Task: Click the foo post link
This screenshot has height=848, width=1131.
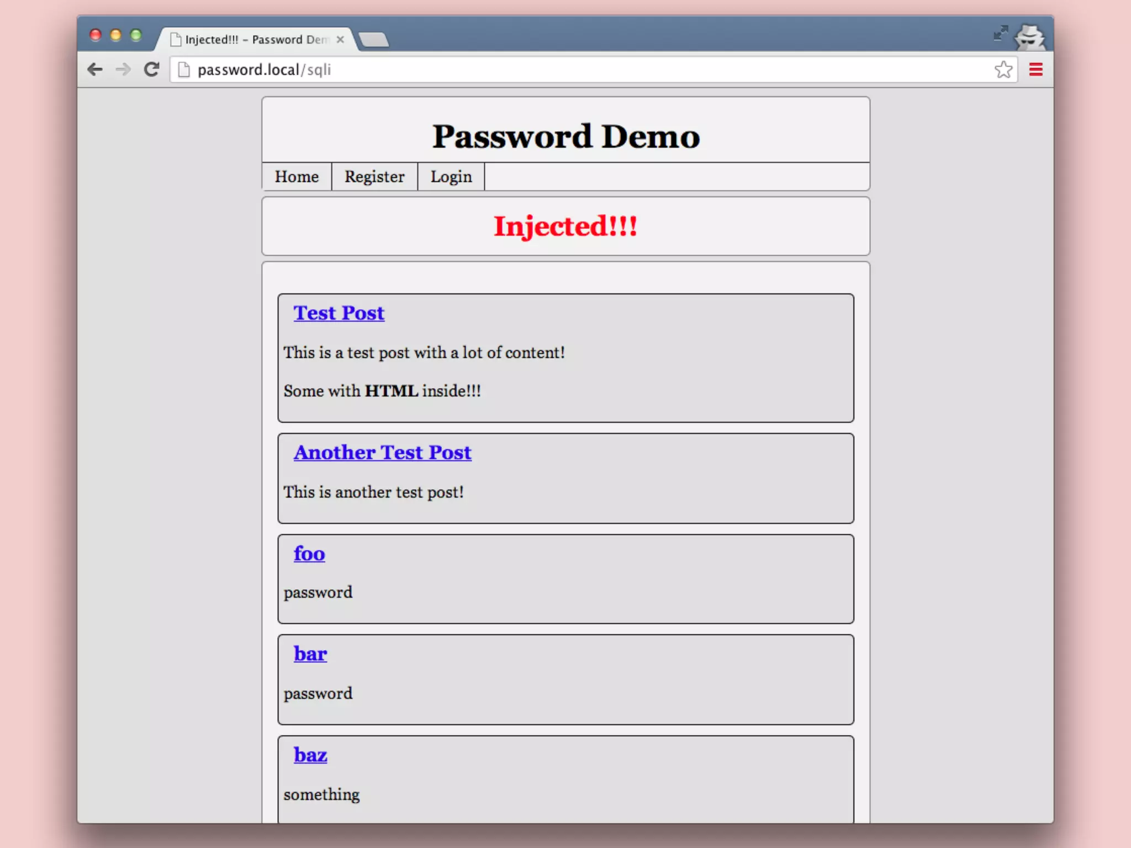Action: click(x=309, y=554)
